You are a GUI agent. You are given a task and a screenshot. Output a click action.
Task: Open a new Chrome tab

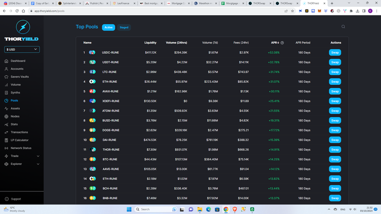[332, 3]
